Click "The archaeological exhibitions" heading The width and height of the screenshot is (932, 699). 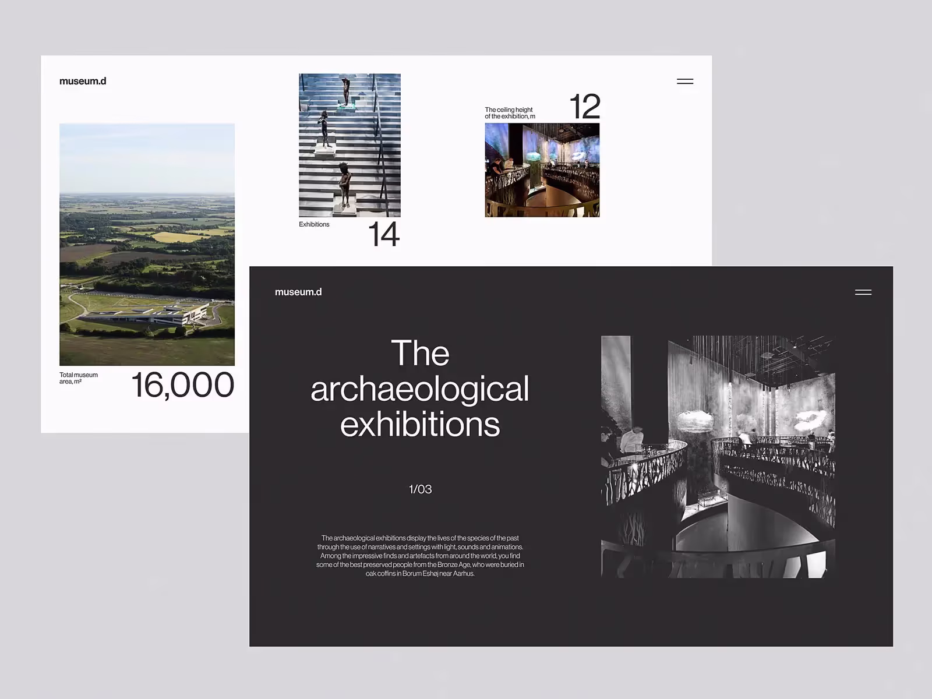point(419,389)
